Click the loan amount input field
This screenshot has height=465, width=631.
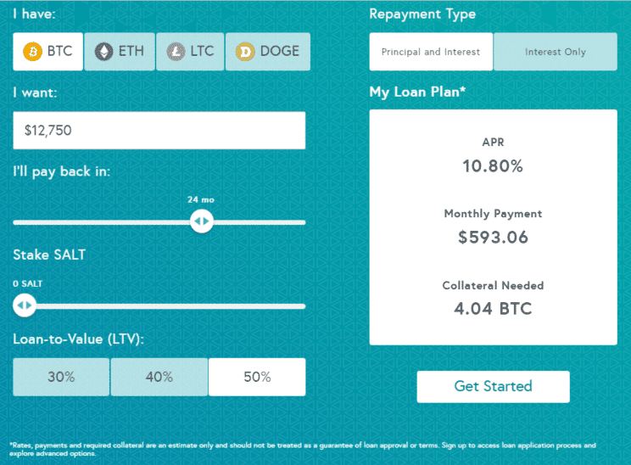coord(159,131)
